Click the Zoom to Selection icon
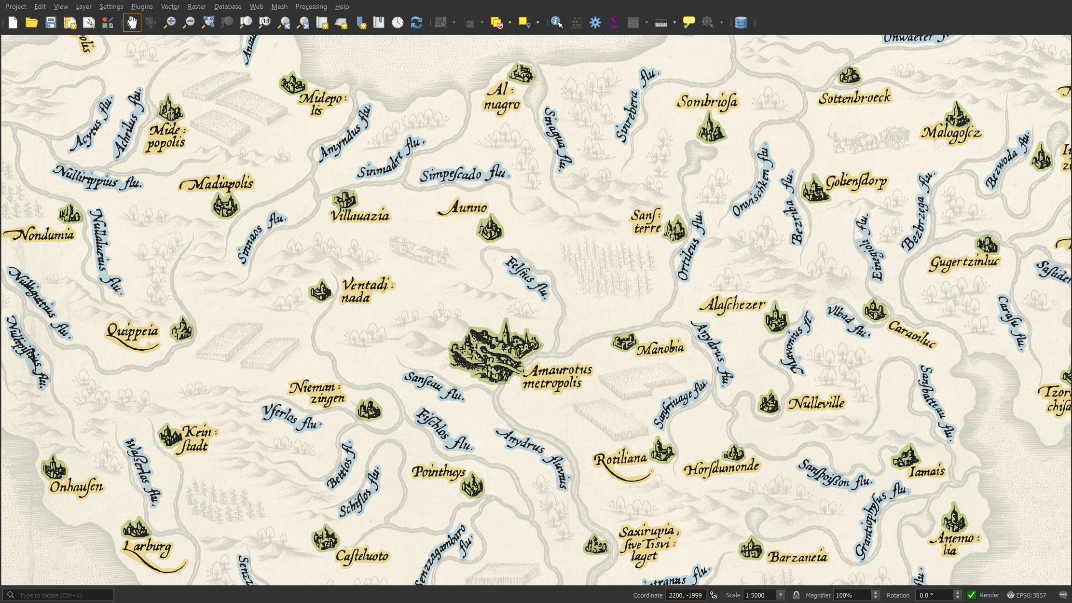Screen dimensions: 1072x603 (227, 23)
